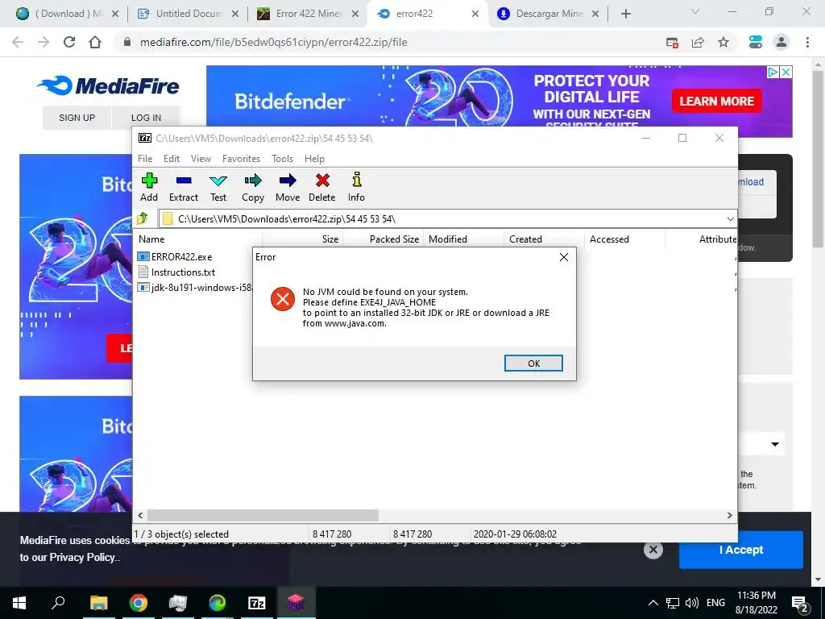The height and width of the screenshot is (619, 825).
Task: Dismiss the cookie banner with the X
Action: click(653, 550)
